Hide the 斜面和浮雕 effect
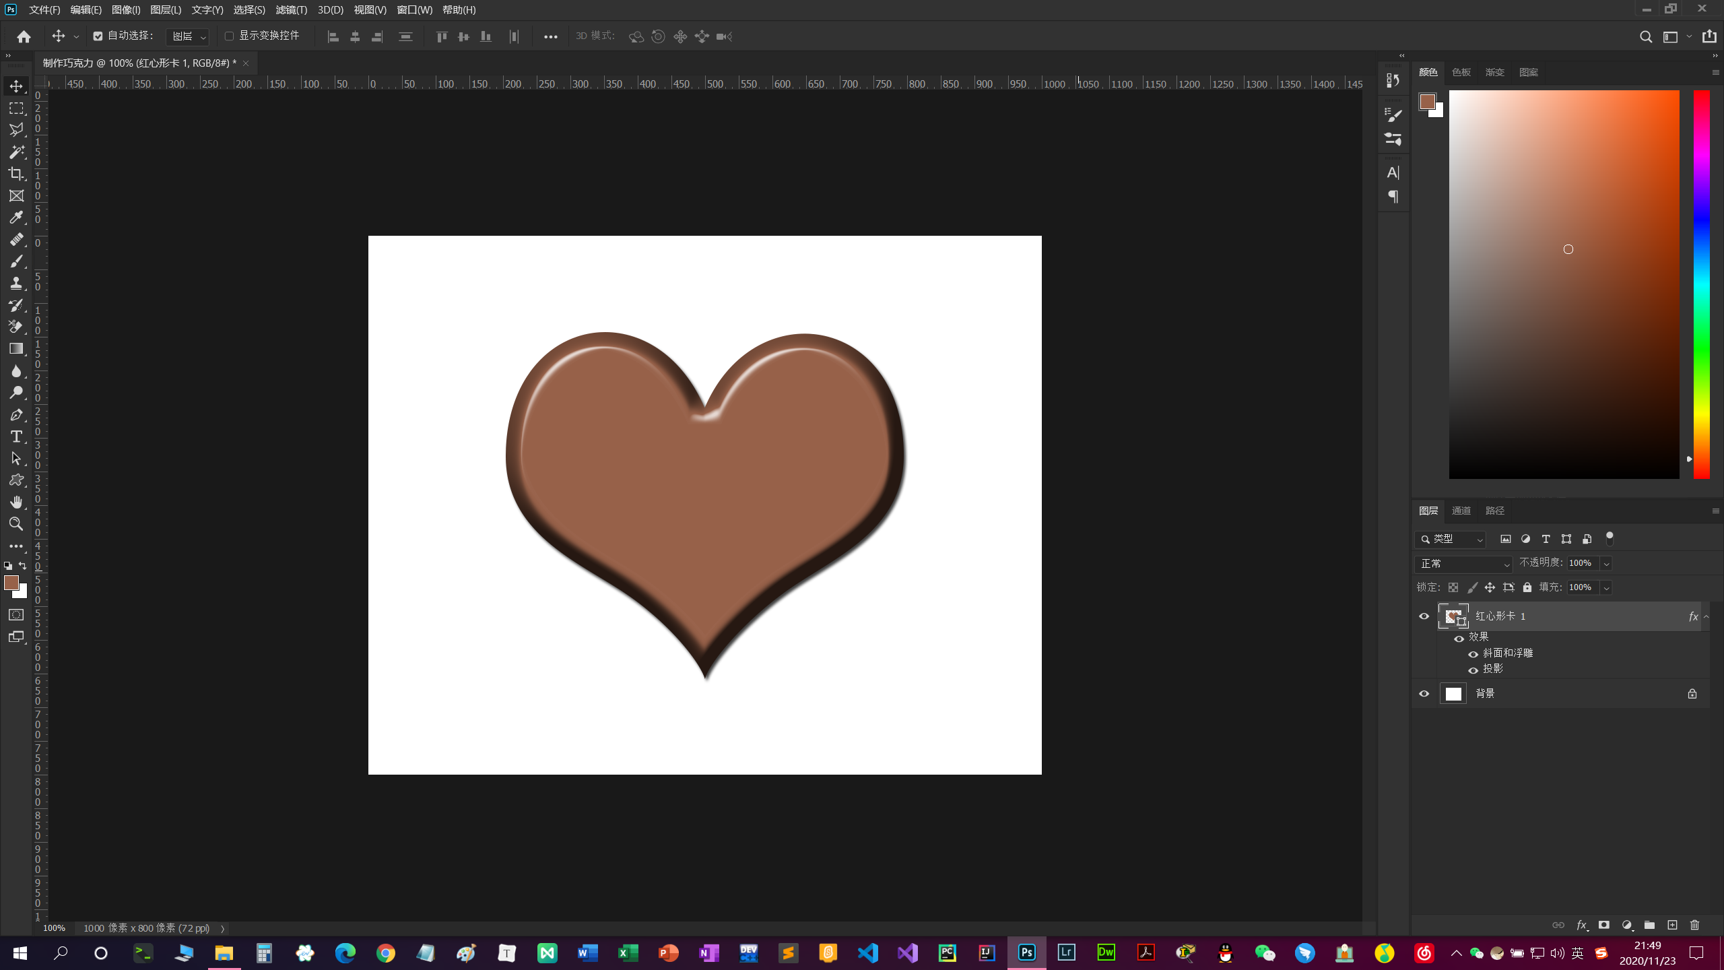The height and width of the screenshot is (970, 1724). (x=1473, y=654)
